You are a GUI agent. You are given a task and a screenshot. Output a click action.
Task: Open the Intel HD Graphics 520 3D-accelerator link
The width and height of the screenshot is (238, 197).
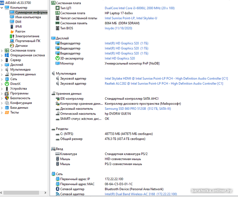[x=120, y=58]
